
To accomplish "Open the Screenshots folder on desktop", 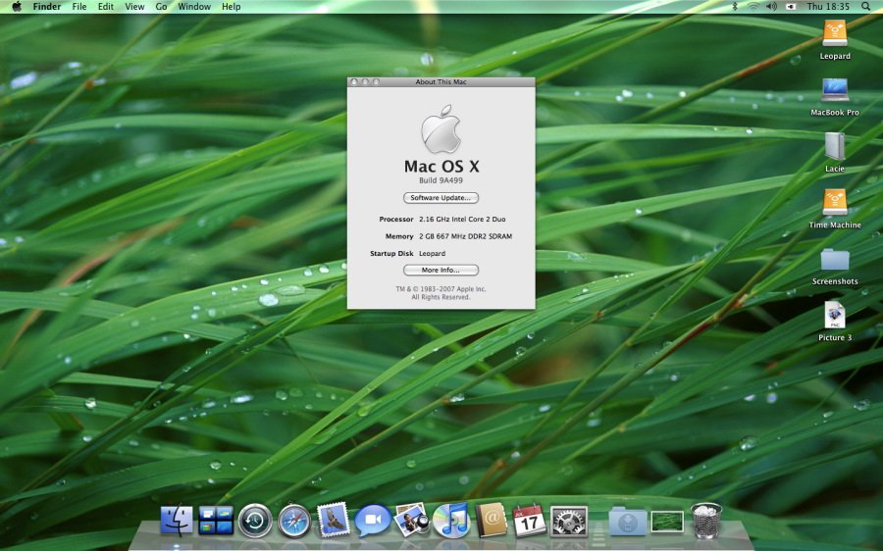I will (835, 260).
